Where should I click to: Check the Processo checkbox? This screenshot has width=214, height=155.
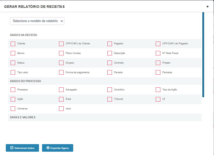tap(13, 90)
